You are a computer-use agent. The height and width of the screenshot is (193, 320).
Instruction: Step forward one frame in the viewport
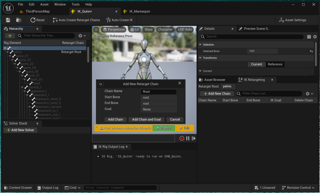[193, 138]
